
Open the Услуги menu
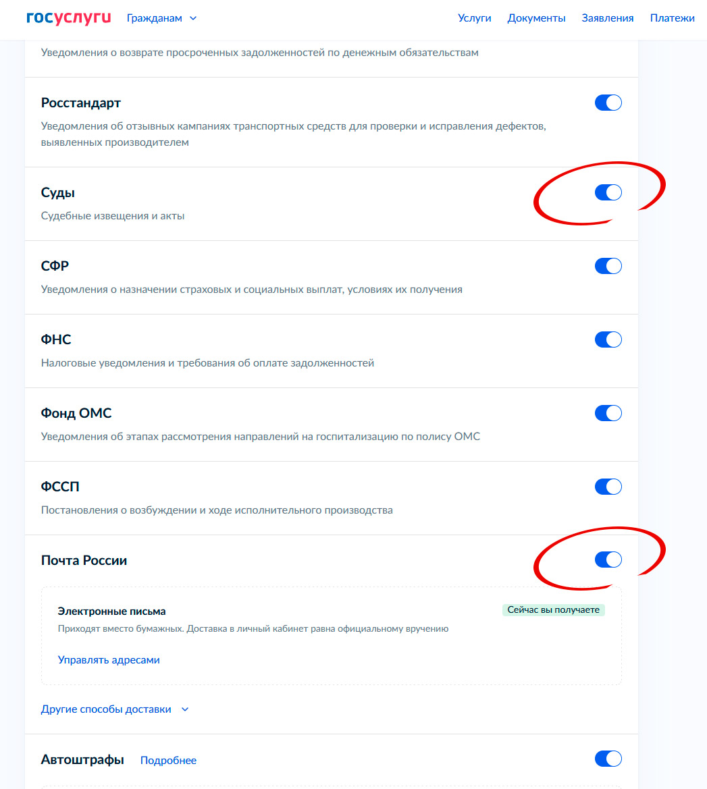pos(475,18)
